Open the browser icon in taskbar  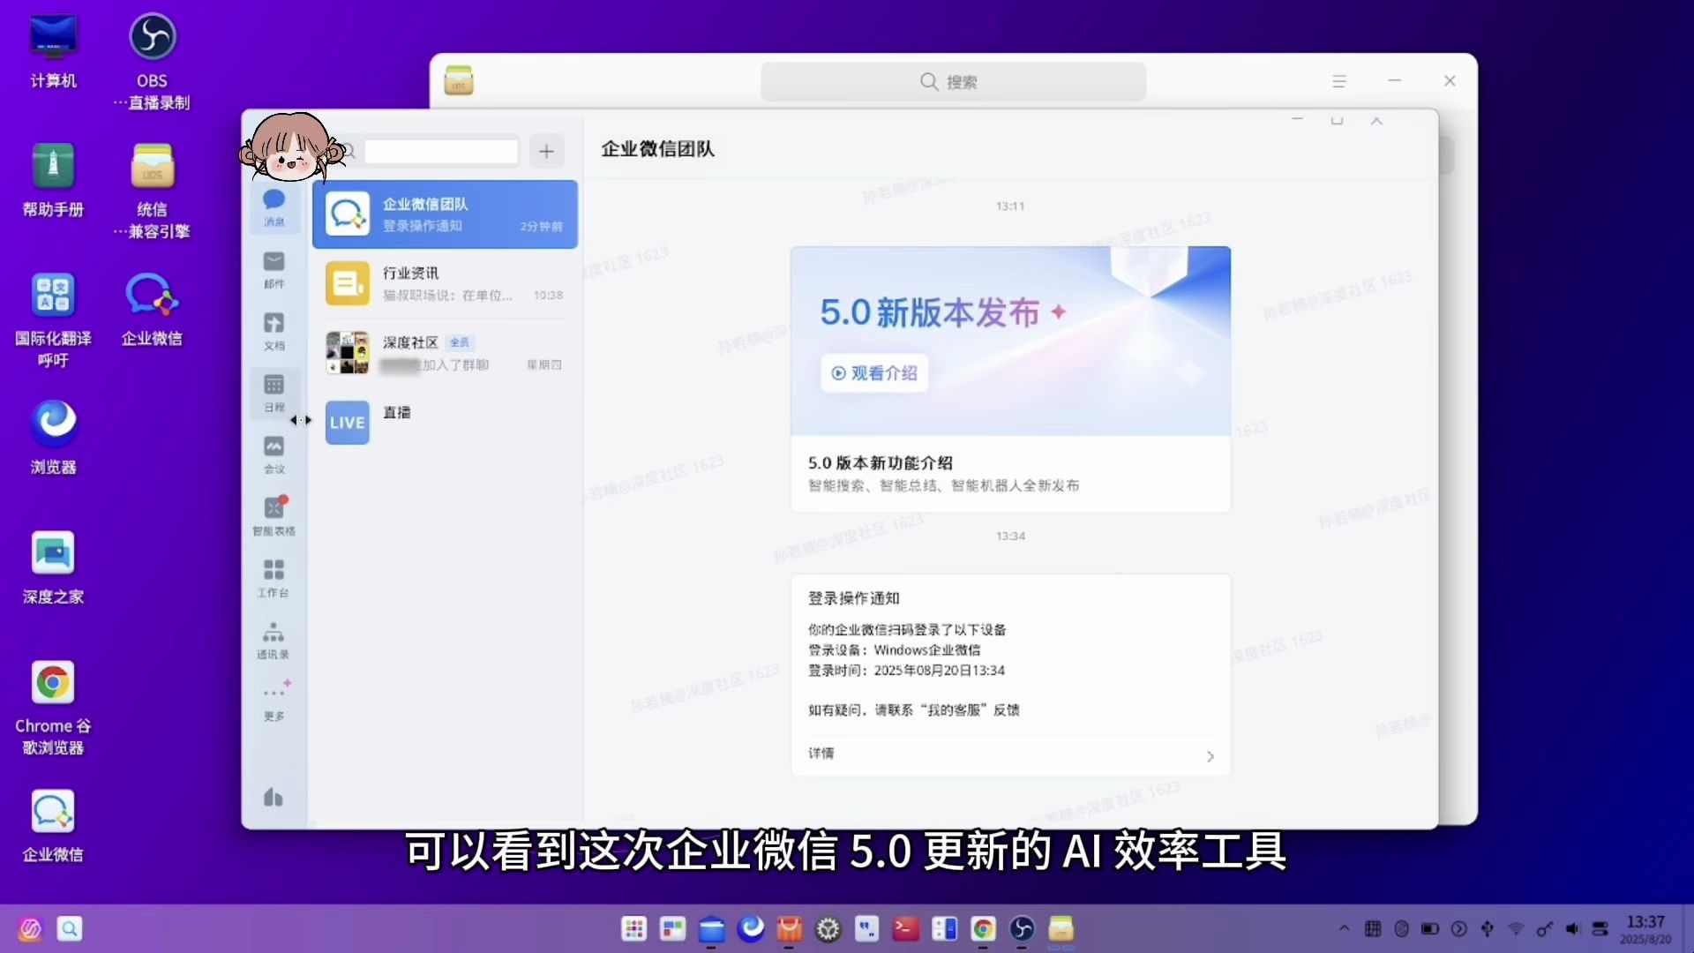pyautogui.click(x=751, y=928)
